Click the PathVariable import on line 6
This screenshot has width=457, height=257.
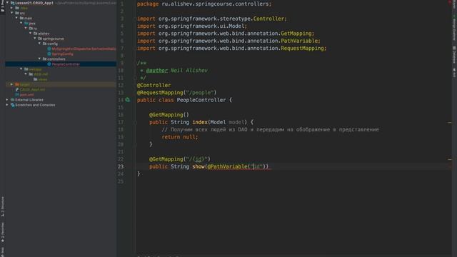[228, 41]
